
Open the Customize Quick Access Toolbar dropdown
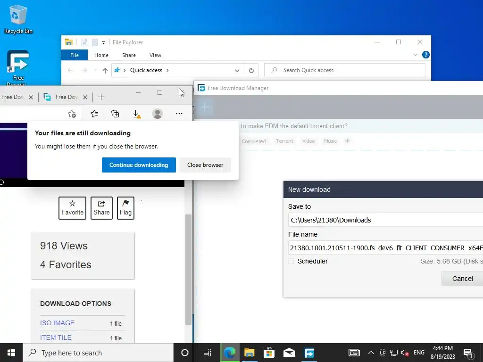click(103, 42)
